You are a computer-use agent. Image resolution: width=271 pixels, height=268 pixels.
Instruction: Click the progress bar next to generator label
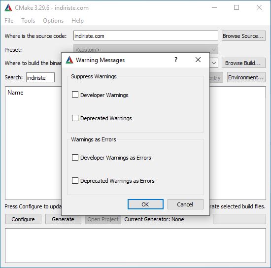coord(239,219)
